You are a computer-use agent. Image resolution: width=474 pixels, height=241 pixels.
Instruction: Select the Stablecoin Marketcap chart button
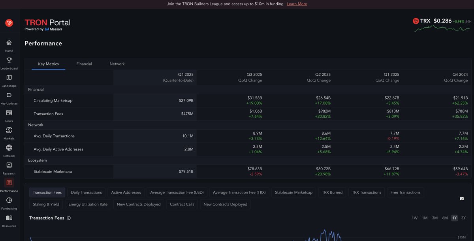tap(293, 192)
